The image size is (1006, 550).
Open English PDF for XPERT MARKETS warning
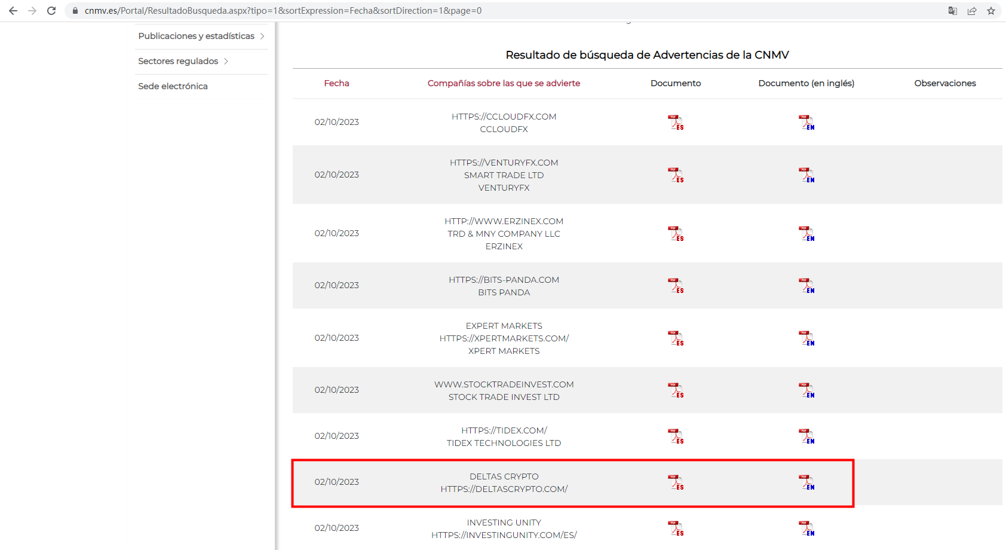click(x=806, y=338)
